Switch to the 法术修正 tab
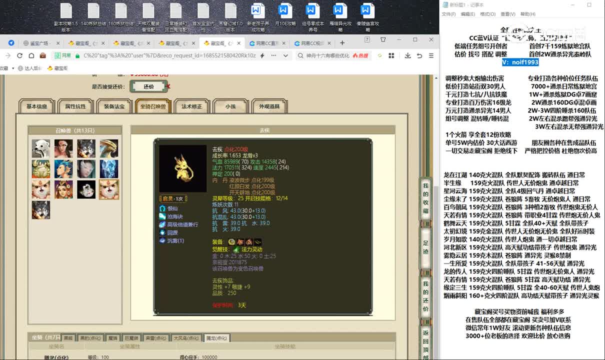Screen dimensions: 605x360 click(191, 106)
